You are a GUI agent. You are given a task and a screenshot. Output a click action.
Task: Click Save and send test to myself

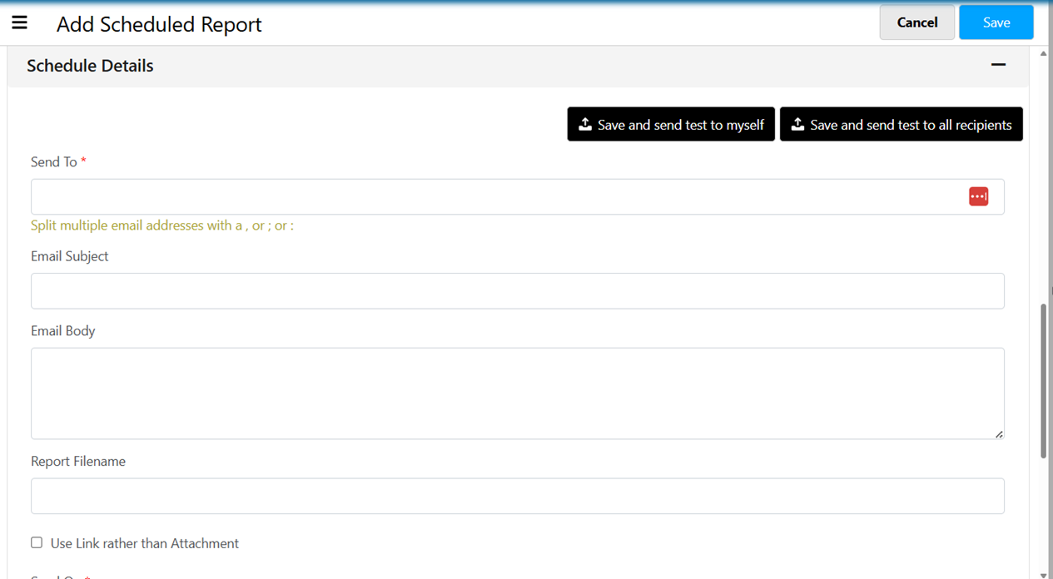coord(671,124)
